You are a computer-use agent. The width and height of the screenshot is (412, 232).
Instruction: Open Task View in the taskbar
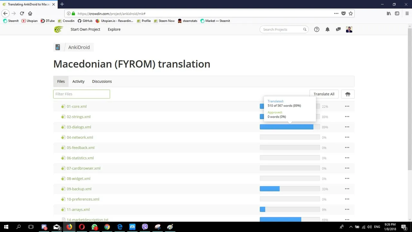[x=31, y=227]
